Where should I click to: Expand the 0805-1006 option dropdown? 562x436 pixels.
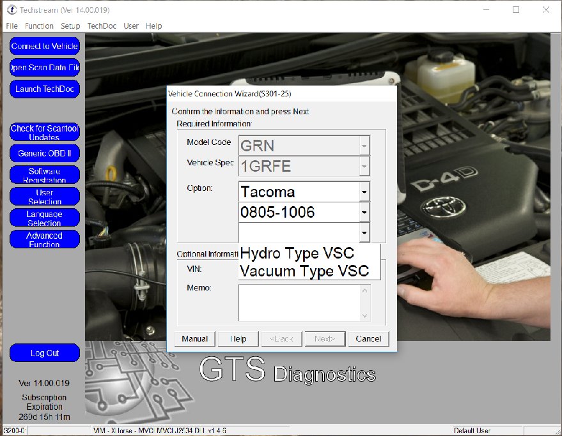pos(364,213)
